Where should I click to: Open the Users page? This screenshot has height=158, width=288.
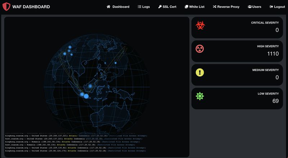point(255,6)
